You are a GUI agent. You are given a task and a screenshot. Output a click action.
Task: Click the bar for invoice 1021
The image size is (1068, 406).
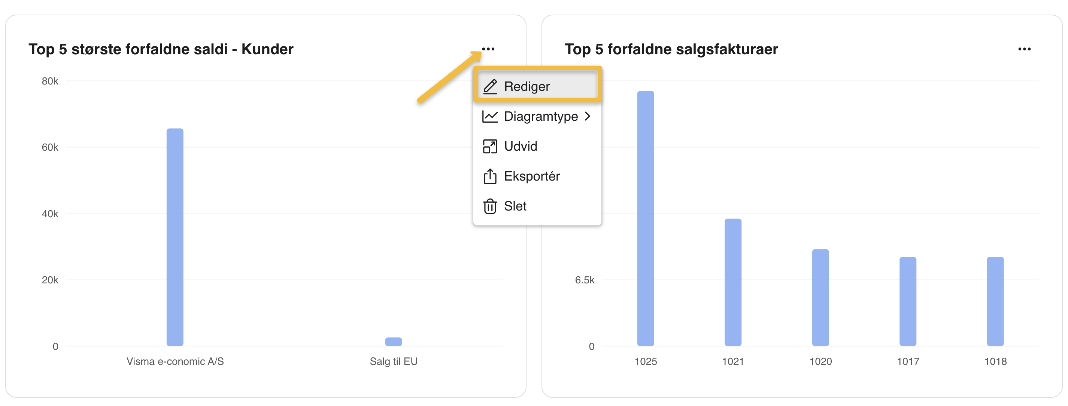[x=733, y=282]
